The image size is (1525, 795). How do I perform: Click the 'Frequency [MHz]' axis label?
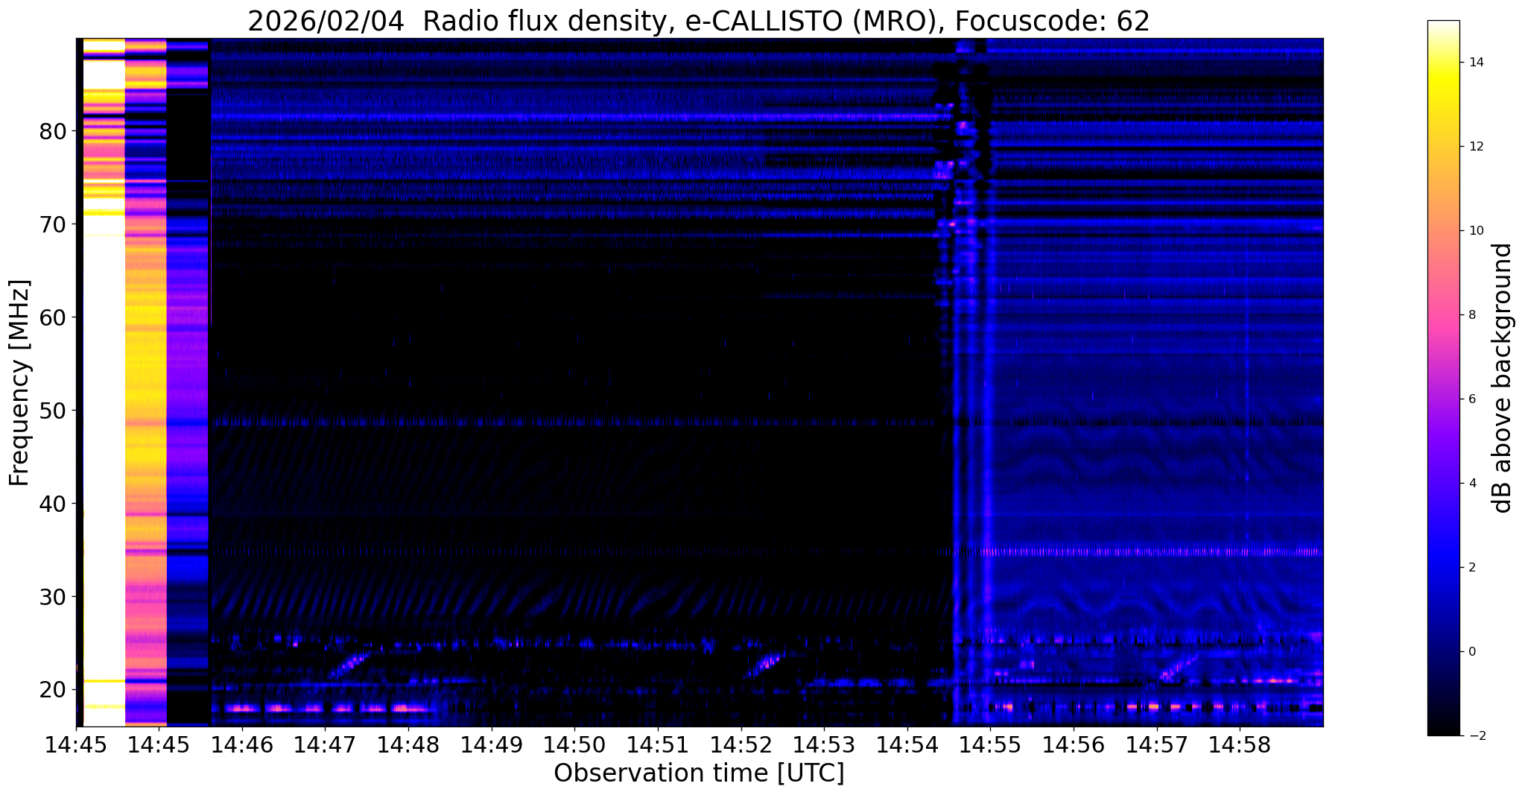click(20, 382)
